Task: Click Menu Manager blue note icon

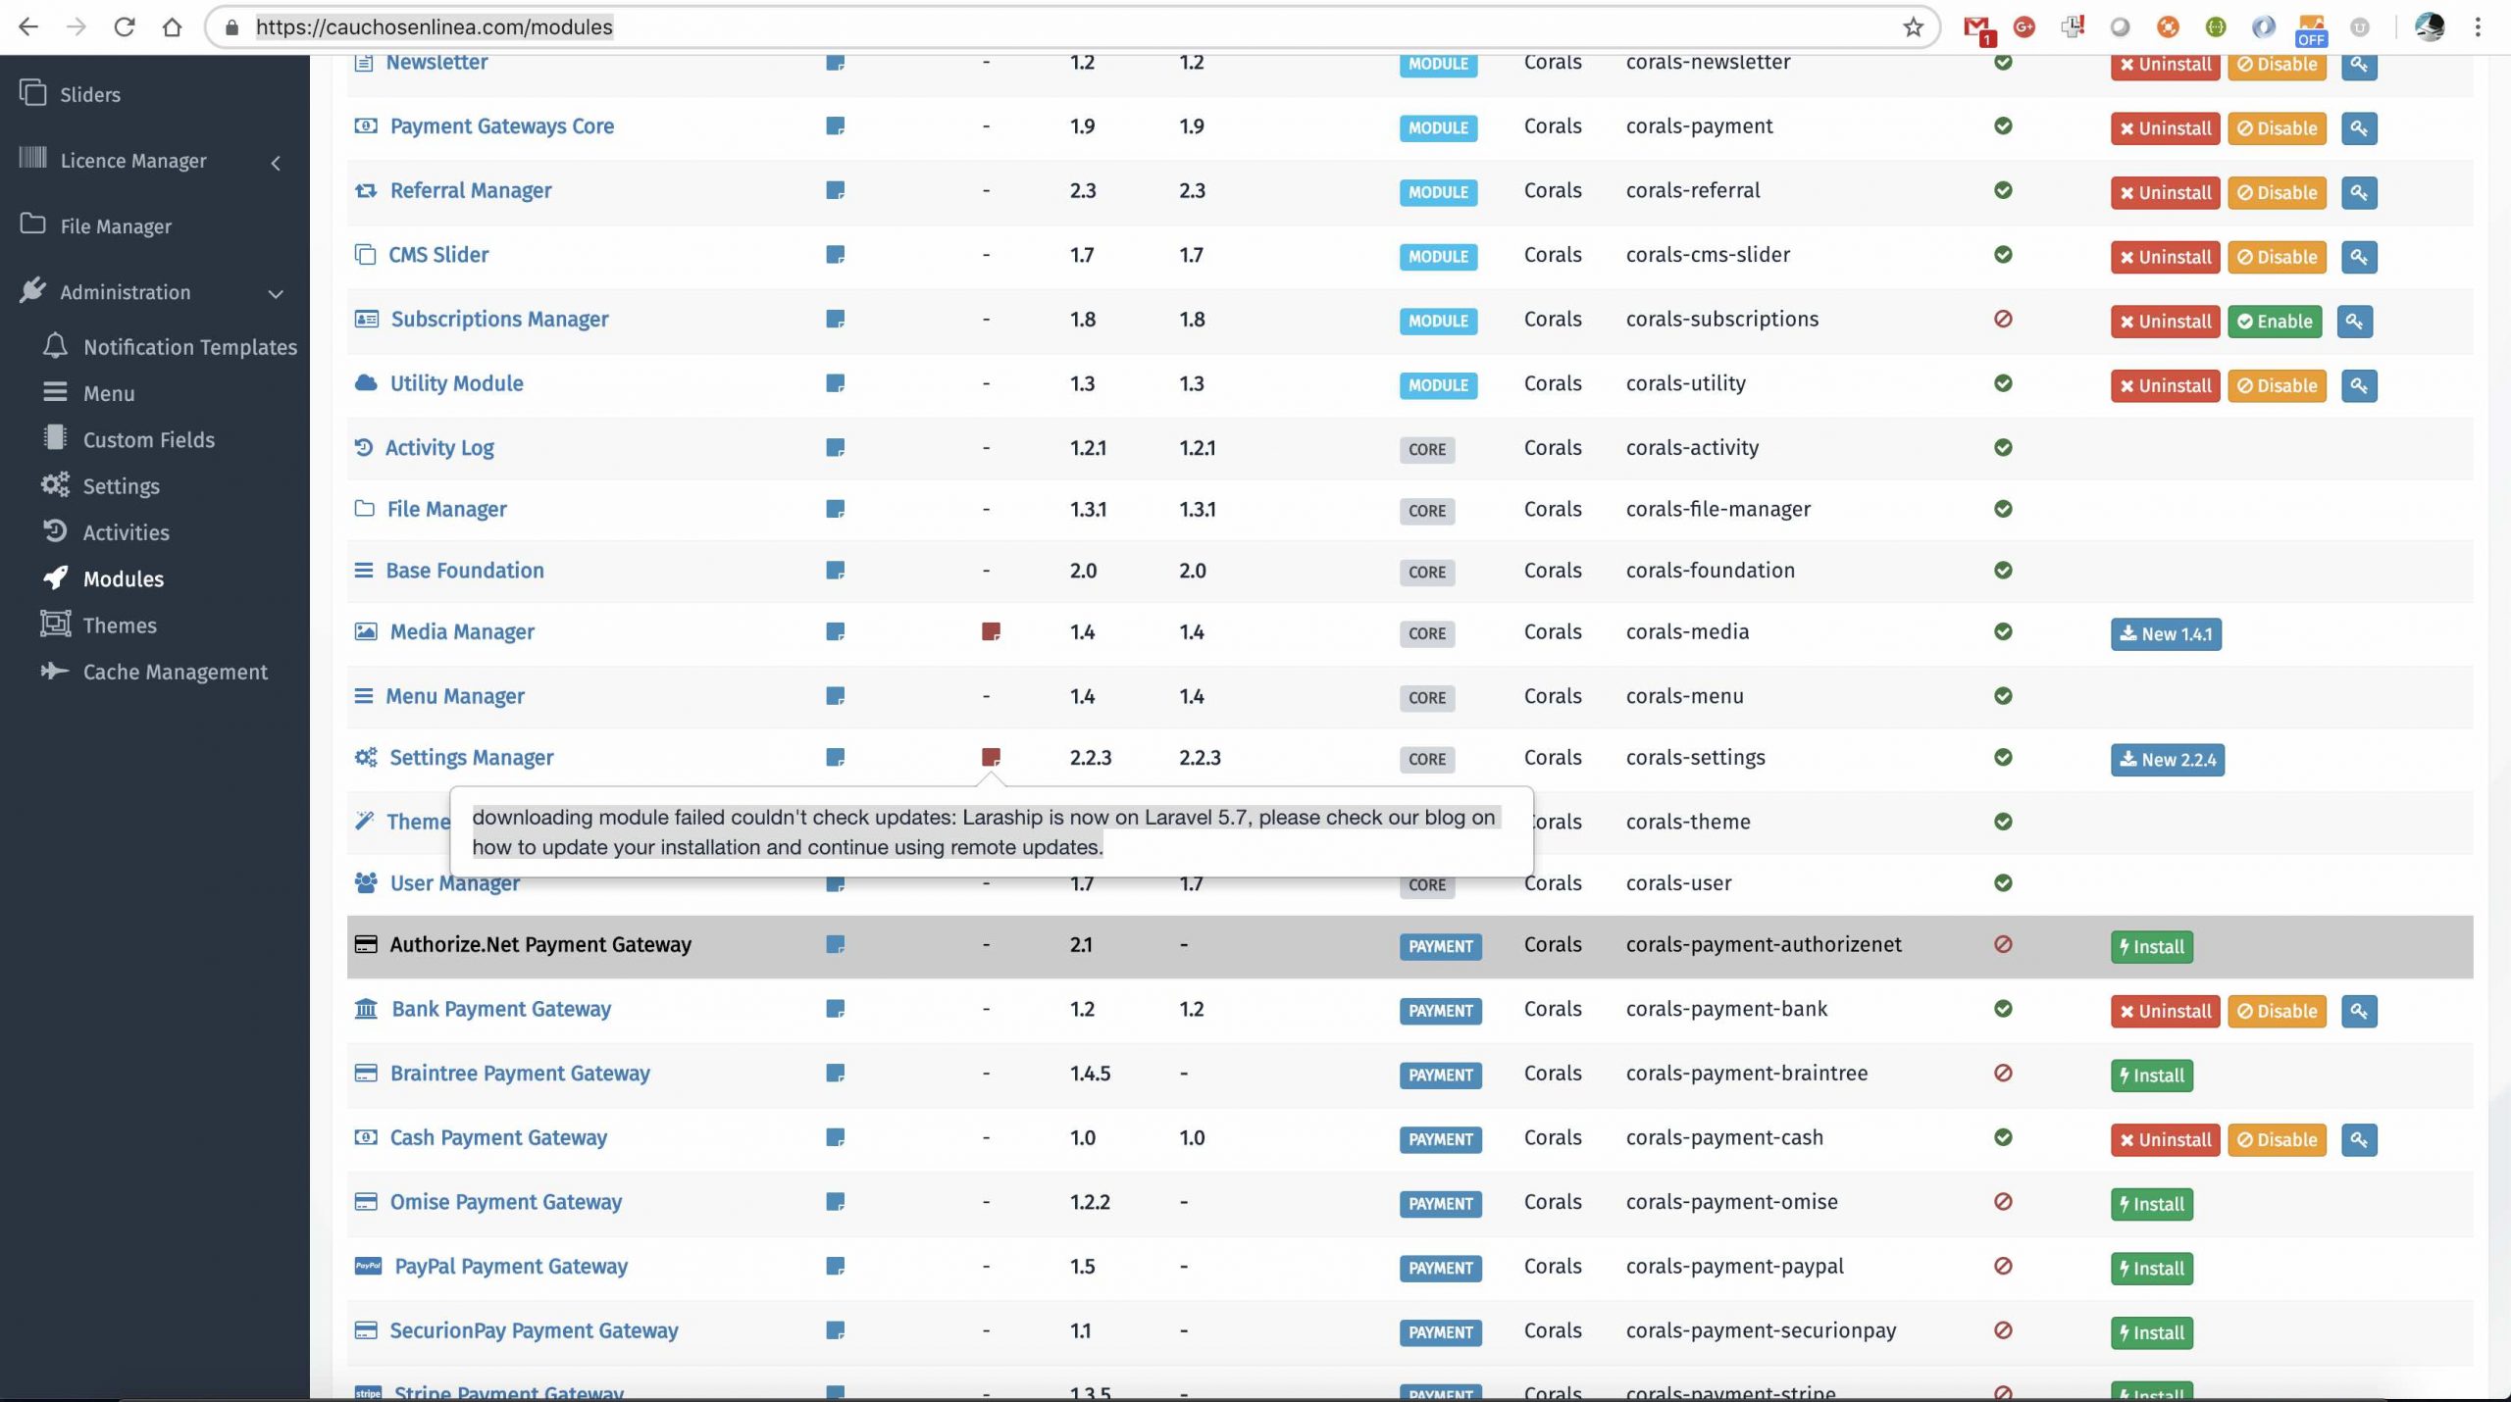Action: click(835, 696)
